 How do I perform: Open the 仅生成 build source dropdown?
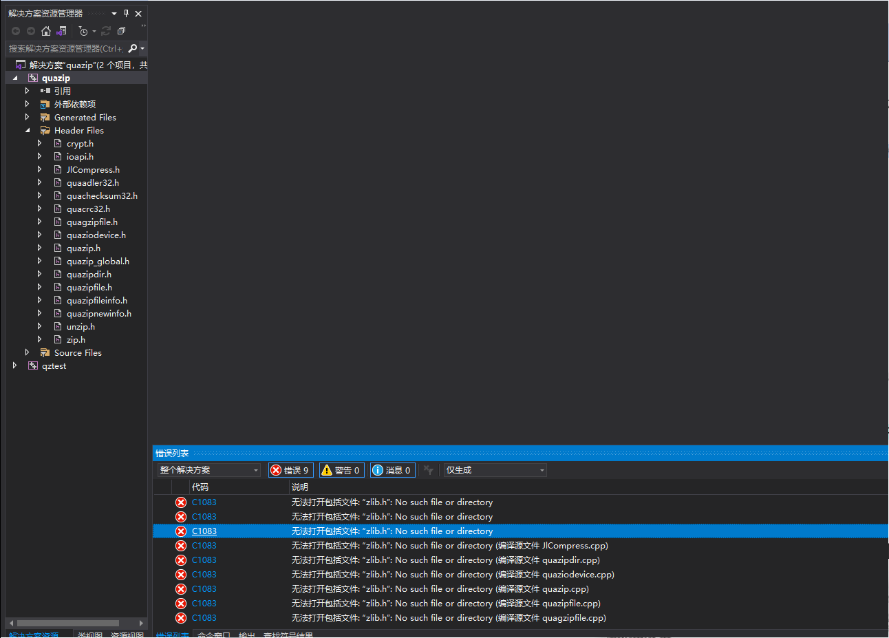click(495, 470)
